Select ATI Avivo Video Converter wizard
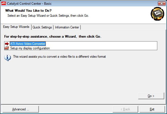Screen dimensions: 167x114 coord(28,44)
